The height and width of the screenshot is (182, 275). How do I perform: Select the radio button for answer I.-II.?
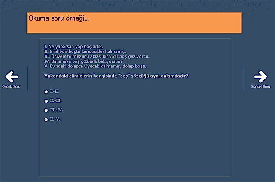tap(46, 91)
